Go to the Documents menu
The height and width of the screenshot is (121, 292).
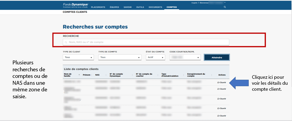[x=155, y=7]
